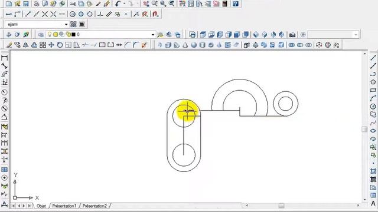Screen dimensions: 378x212
Task: Save the drawing with the floppy disk icon
Action: pyautogui.click(x=25, y=4)
